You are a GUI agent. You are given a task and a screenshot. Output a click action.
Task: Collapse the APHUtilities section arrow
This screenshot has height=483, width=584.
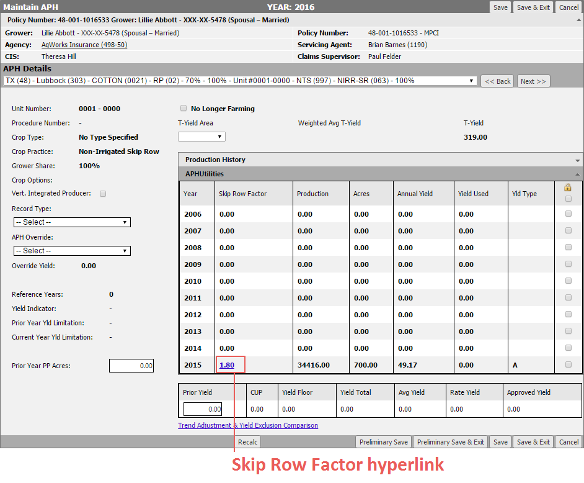(x=575, y=173)
